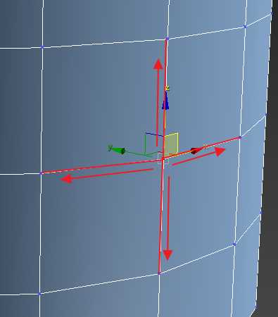Image resolution: width=278 pixels, height=317 pixels.
Task: Click the right-pointing red arrowhead near x label
Action: 220,151
